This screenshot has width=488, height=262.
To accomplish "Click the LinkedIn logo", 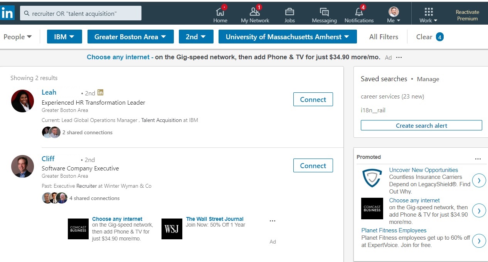I will click(x=7, y=13).
